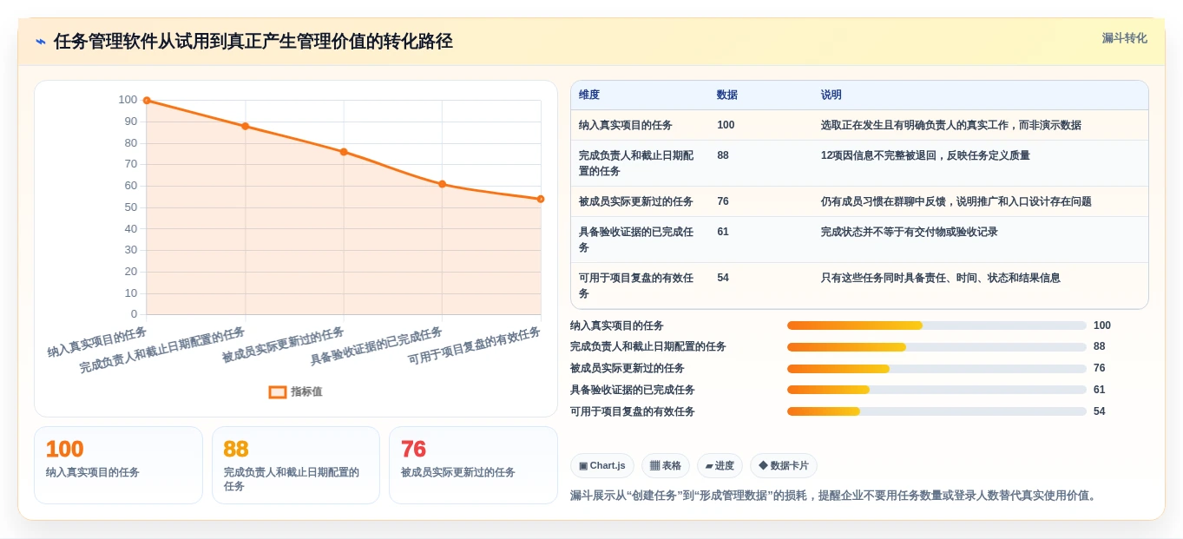This screenshot has width=1183, height=539.
Task: Click the chart data point at 88
Action: click(x=245, y=126)
